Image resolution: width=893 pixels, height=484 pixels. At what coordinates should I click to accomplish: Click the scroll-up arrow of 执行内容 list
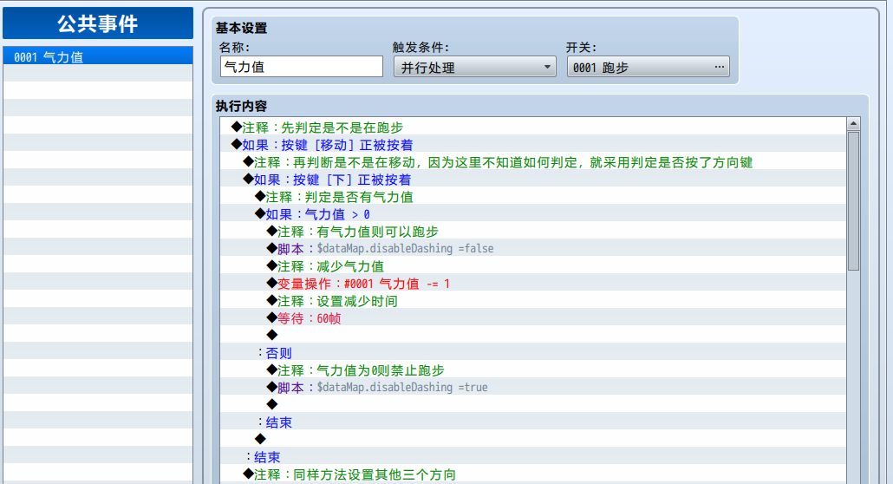(x=853, y=124)
